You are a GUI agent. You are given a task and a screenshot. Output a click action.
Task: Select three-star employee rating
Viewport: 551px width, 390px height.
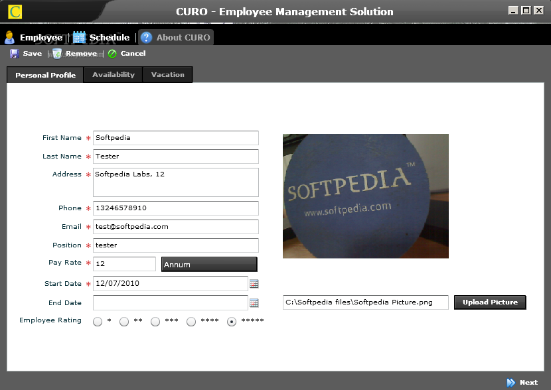[x=155, y=321]
